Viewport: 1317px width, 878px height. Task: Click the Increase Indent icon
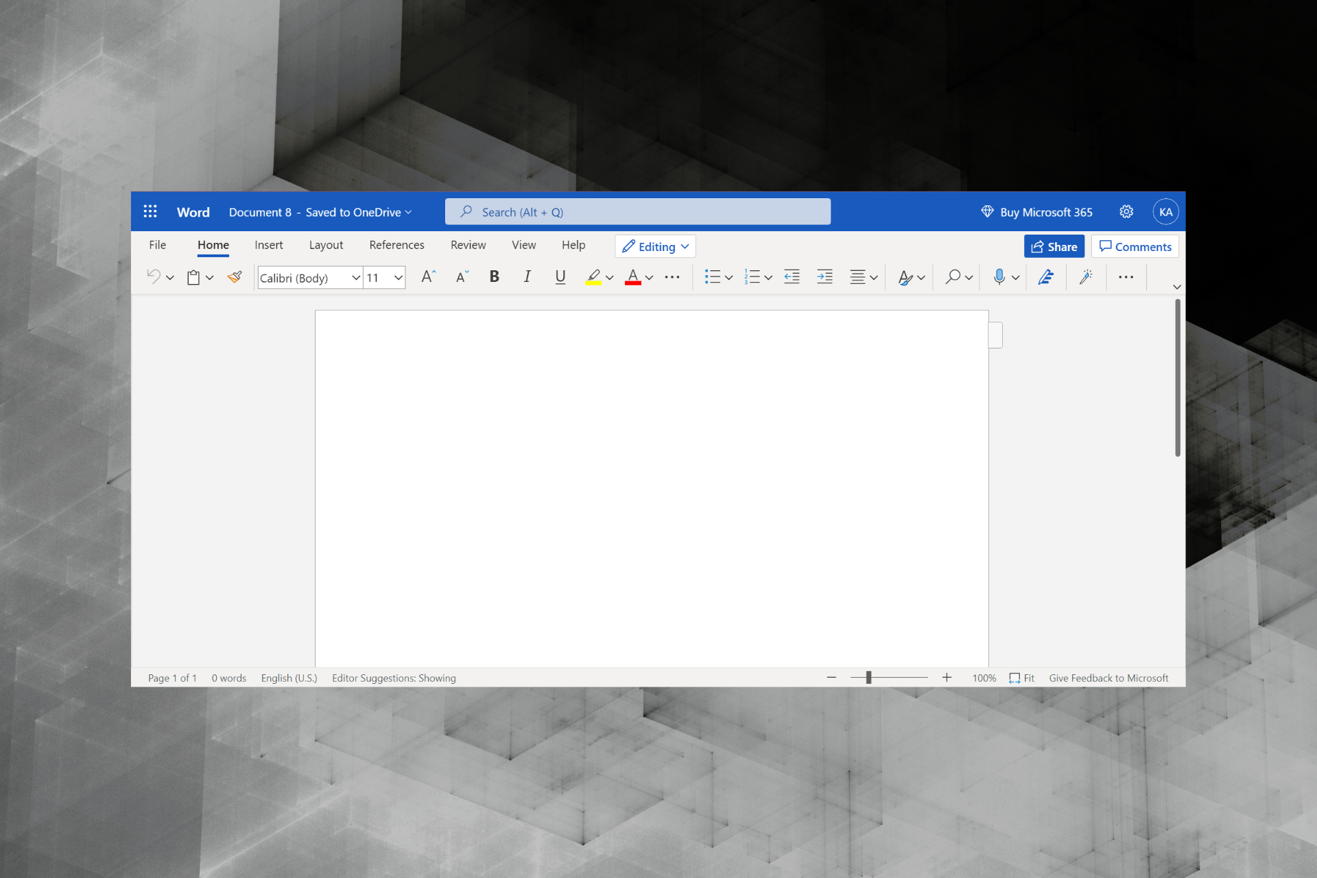(824, 277)
